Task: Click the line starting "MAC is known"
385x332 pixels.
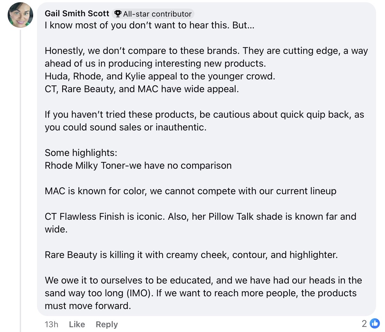Action: point(190,191)
